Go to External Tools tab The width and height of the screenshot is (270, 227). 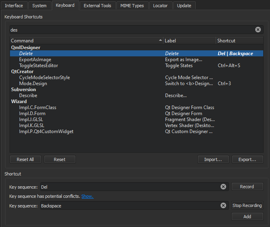[x=97, y=6]
